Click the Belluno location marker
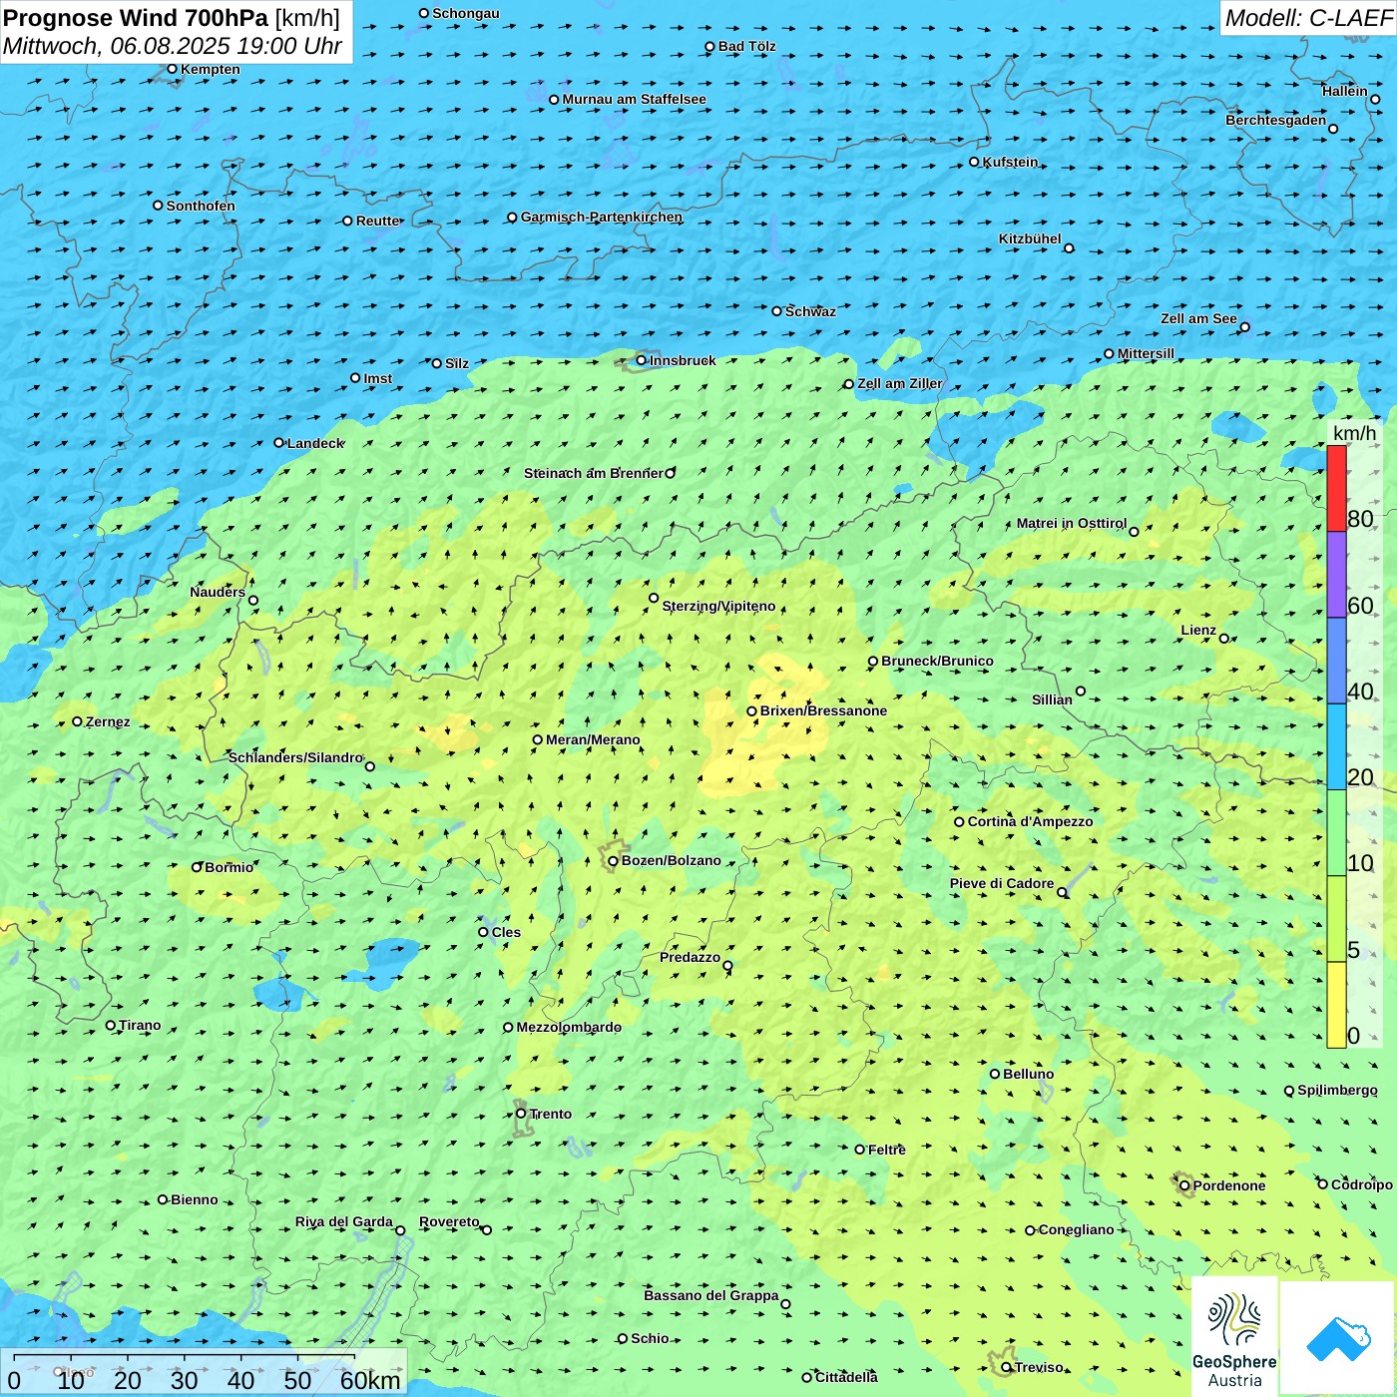This screenshot has width=1397, height=1397. click(x=994, y=1074)
